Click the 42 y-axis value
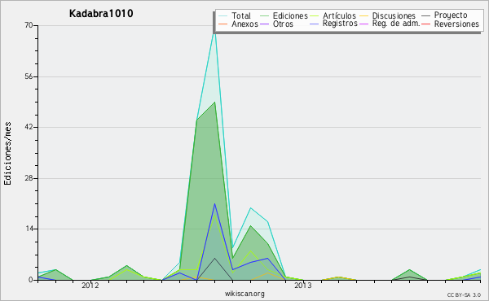 pos(29,127)
